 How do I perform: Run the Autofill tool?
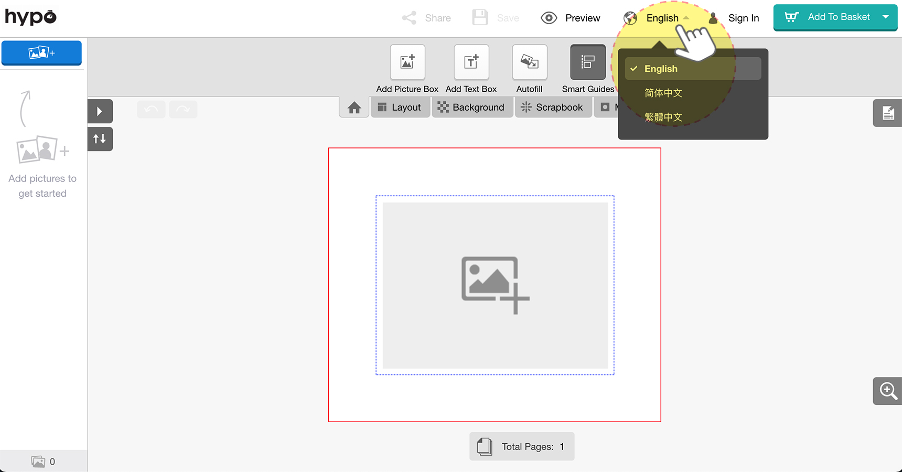pyautogui.click(x=529, y=62)
